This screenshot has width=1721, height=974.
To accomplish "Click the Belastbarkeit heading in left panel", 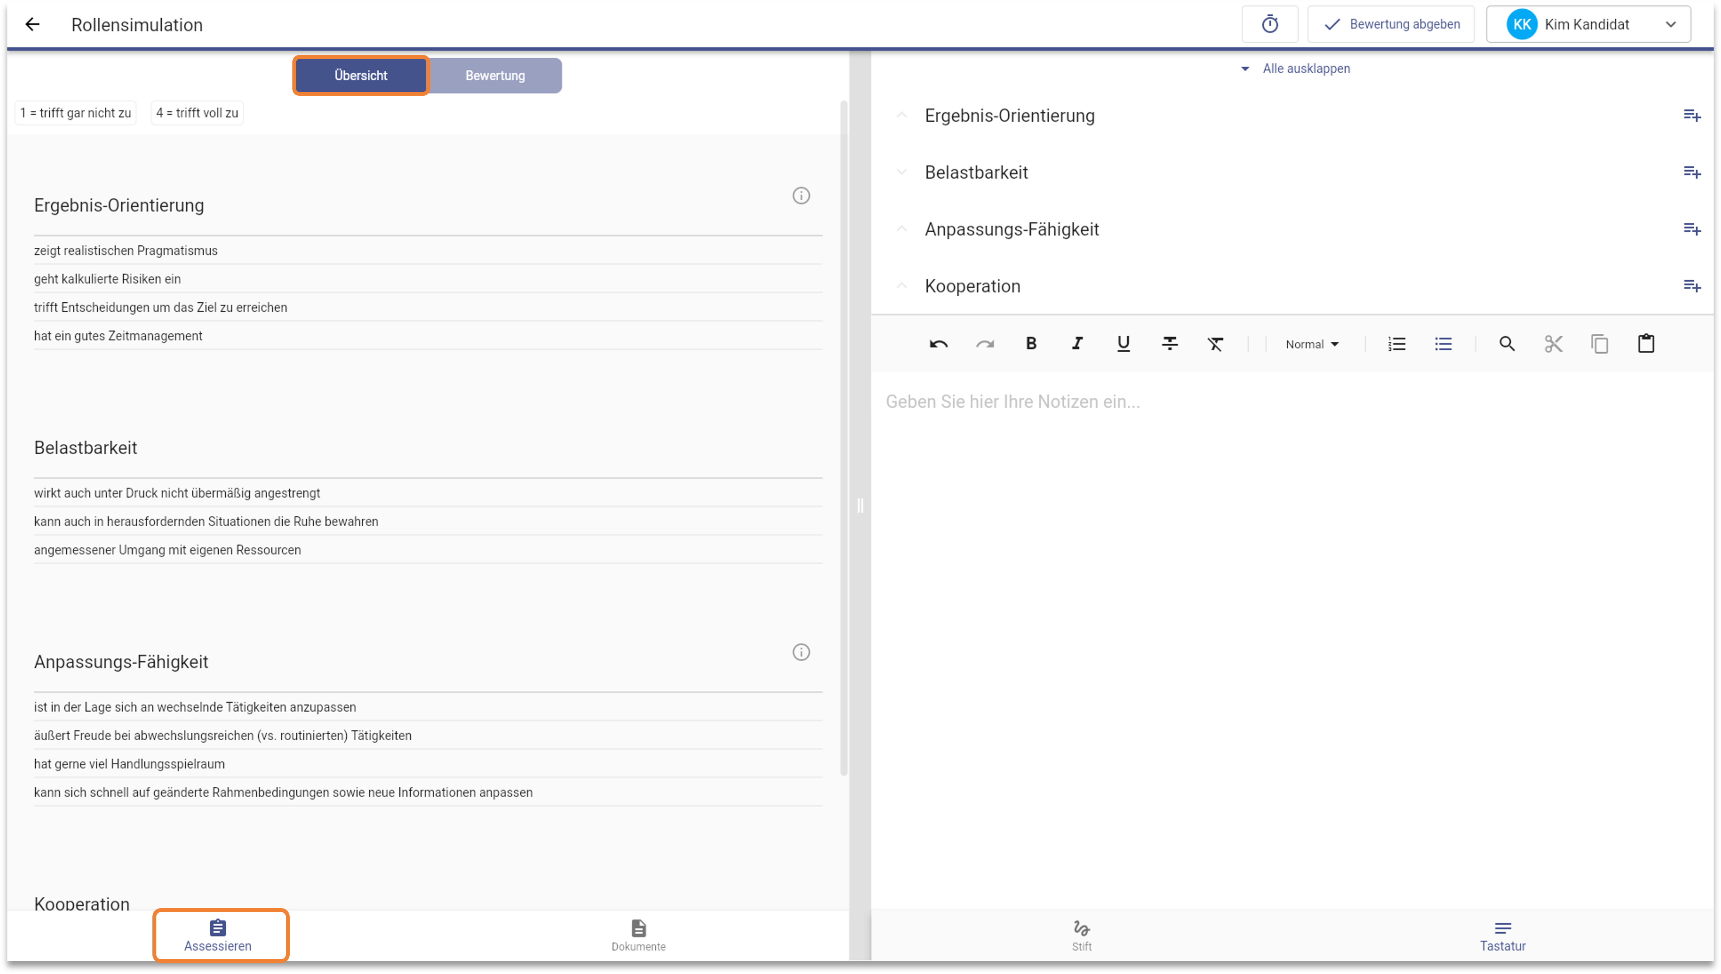I will (x=86, y=448).
